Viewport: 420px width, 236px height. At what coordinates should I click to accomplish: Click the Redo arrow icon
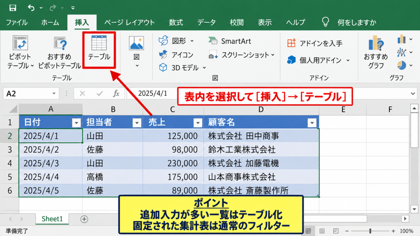[x=53, y=8]
